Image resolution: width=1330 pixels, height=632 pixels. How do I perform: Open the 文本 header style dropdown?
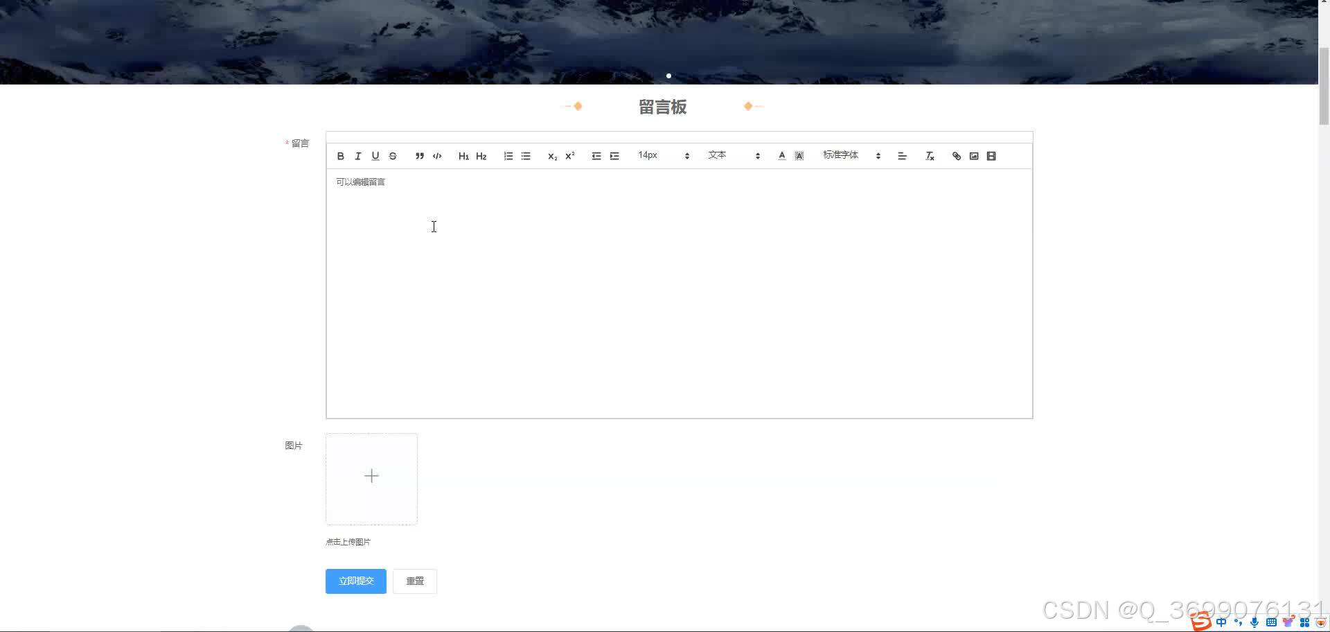coord(734,156)
